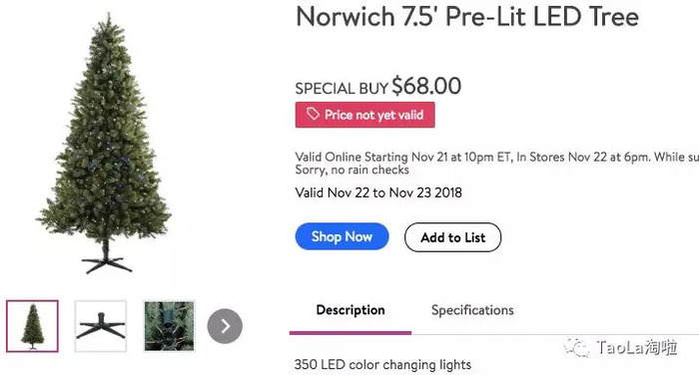
Task: Click the TaoLa watermark text
Action: point(637,347)
